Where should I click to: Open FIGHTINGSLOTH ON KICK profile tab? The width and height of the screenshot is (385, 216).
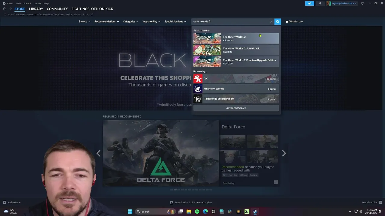coord(92,9)
